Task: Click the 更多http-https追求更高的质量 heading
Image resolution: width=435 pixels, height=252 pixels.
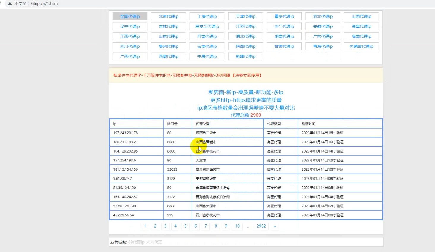Action: coord(246,100)
